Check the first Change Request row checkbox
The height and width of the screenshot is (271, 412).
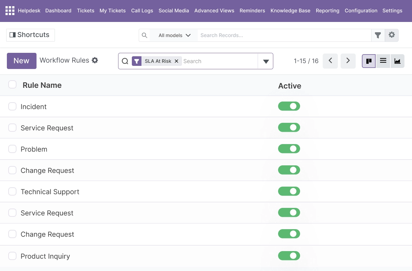(x=12, y=170)
